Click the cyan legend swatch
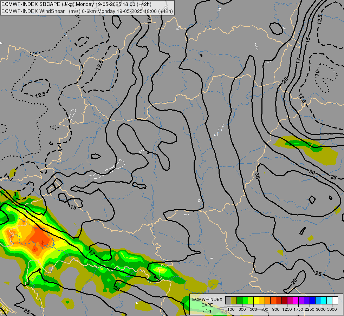This screenshot has width=344, height=316. (x=324, y=301)
